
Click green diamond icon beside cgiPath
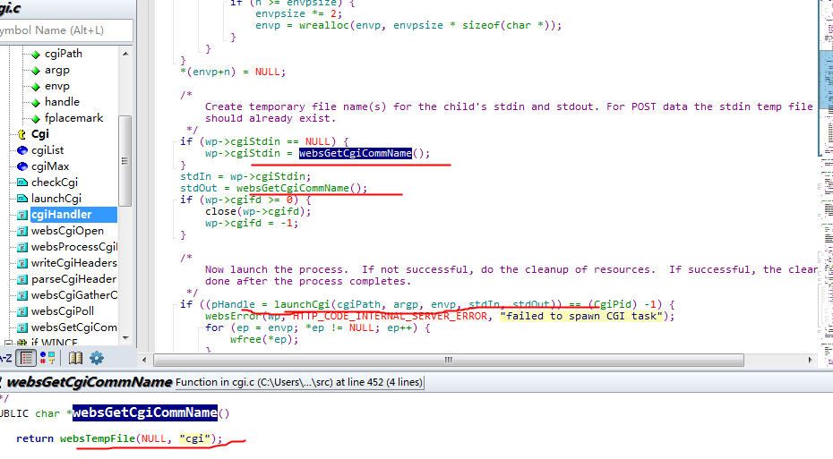pyautogui.click(x=36, y=54)
